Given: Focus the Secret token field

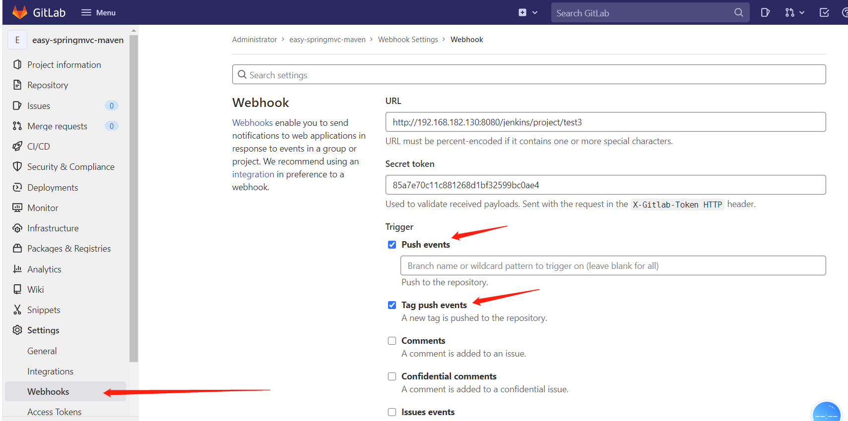Looking at the screenshot, I should pos(605,185).
